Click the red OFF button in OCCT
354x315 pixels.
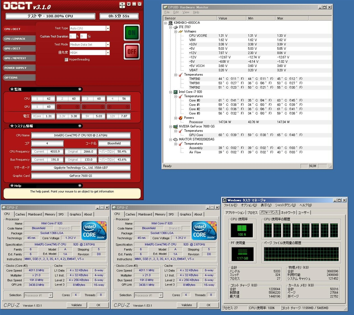132,52
